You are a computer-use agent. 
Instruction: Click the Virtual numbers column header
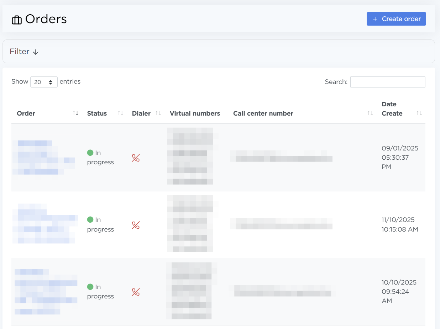click(x=195, y=113)
